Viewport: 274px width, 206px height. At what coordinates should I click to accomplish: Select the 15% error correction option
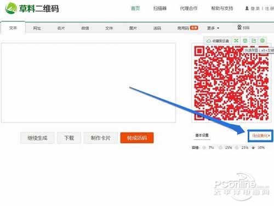point(221,148)
